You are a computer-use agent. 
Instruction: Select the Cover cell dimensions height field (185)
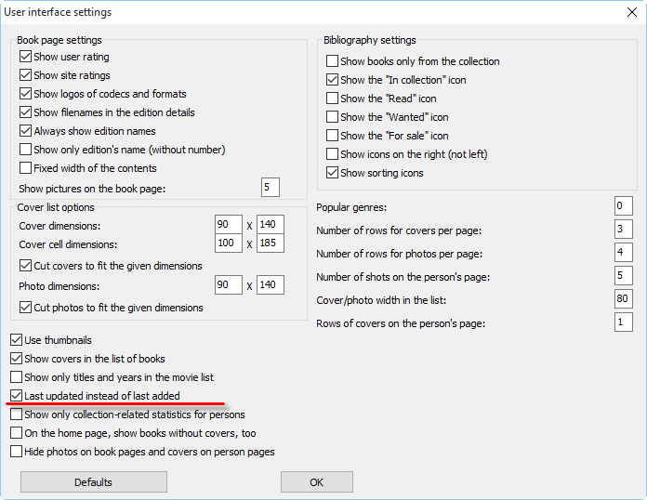click(x=271, y=243)
